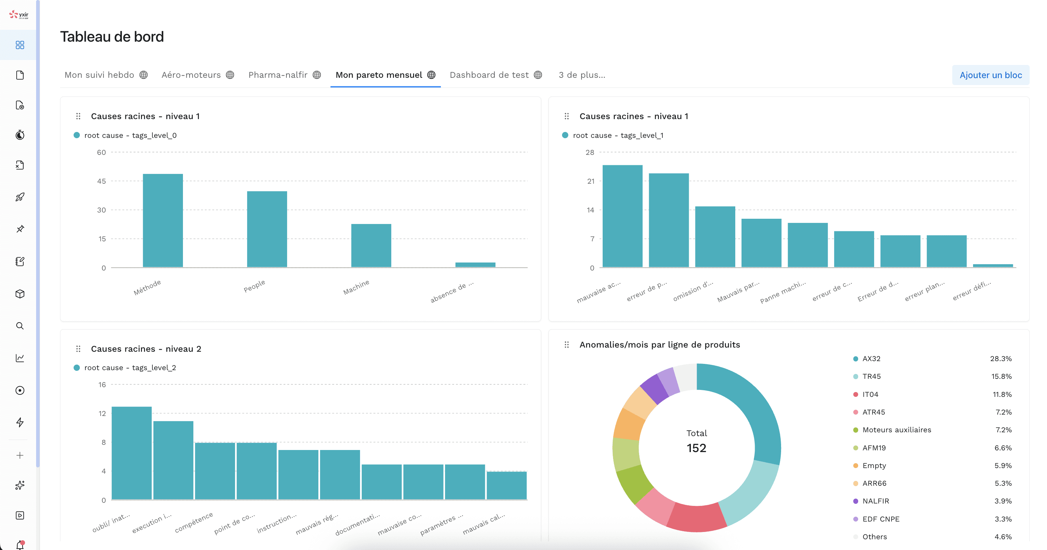Open the dashboard grid icon in sidebar

tap(19, 45)
